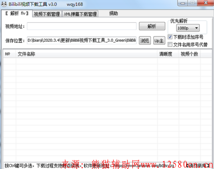214x169 pixels.
Task: Click the 保存位置 path field
Action: tap(82, 41)
